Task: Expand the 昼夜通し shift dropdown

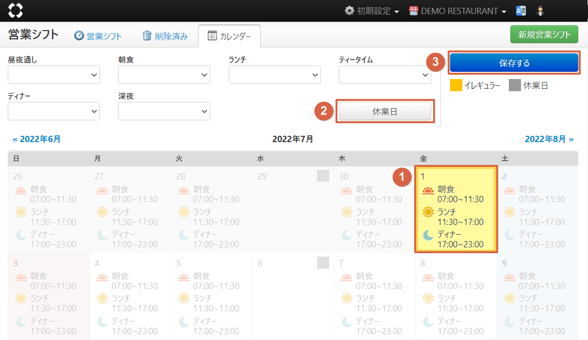Action: [54, 75]
